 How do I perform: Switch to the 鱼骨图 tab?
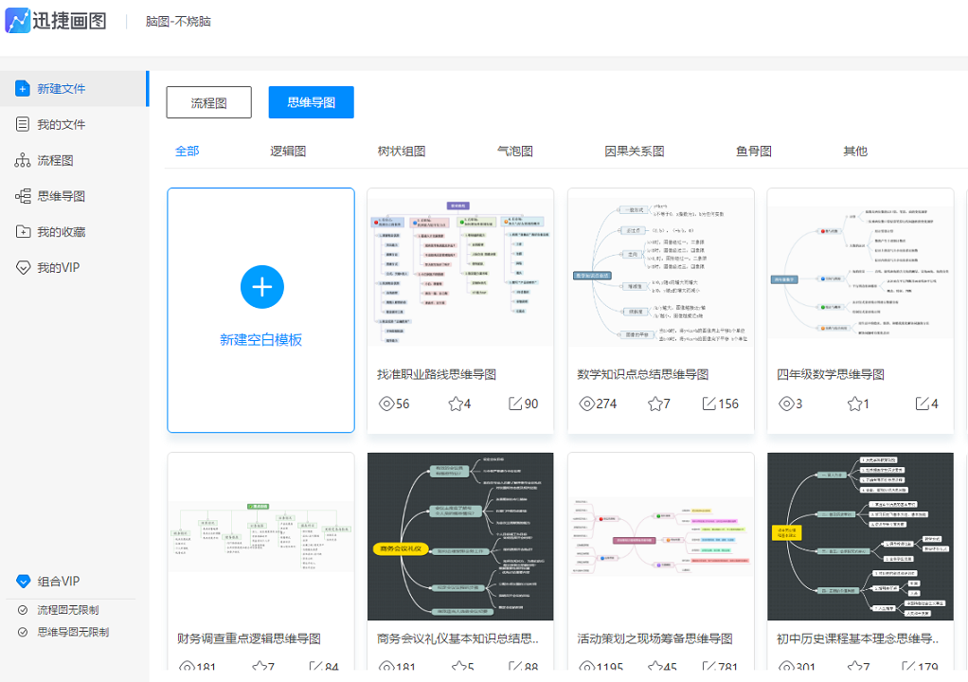coord(754,152)
